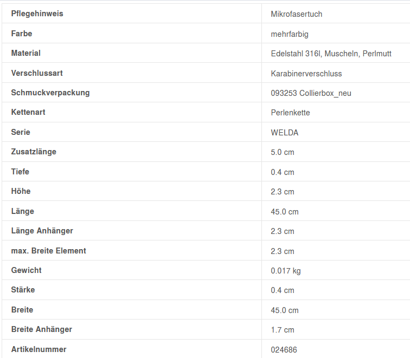
Task: Click the Länge Anhänger label
Action: point(42,231)
